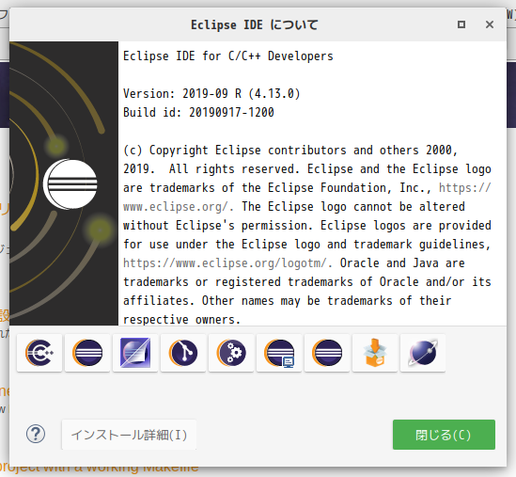The width and height of the screenshot is (516, 477).
Task: Click the '(c) Copyright Eclipse contributors' line
Action: (x=290, y=151)
